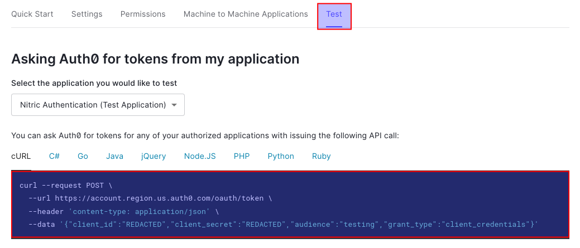Go to the Permissions tab
This screenshot has height=248, width=580.
[143, 14]
